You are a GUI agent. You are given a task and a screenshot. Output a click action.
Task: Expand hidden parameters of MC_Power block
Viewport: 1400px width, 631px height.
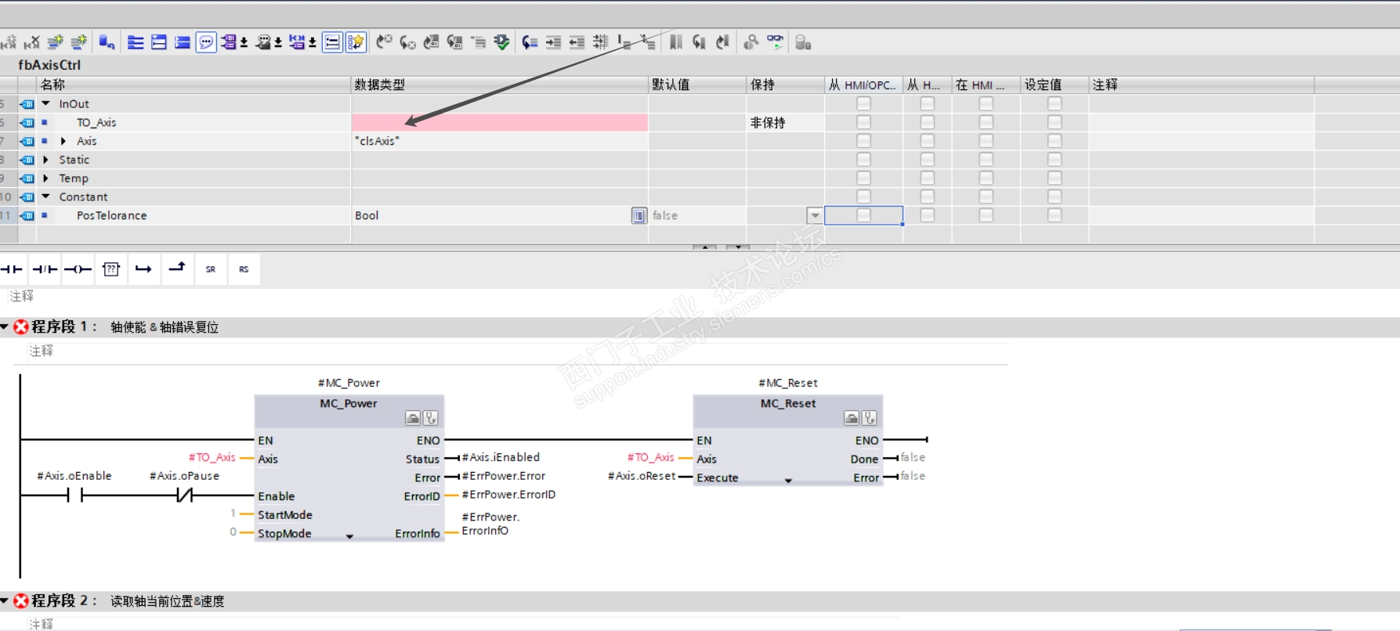point(349,536)
